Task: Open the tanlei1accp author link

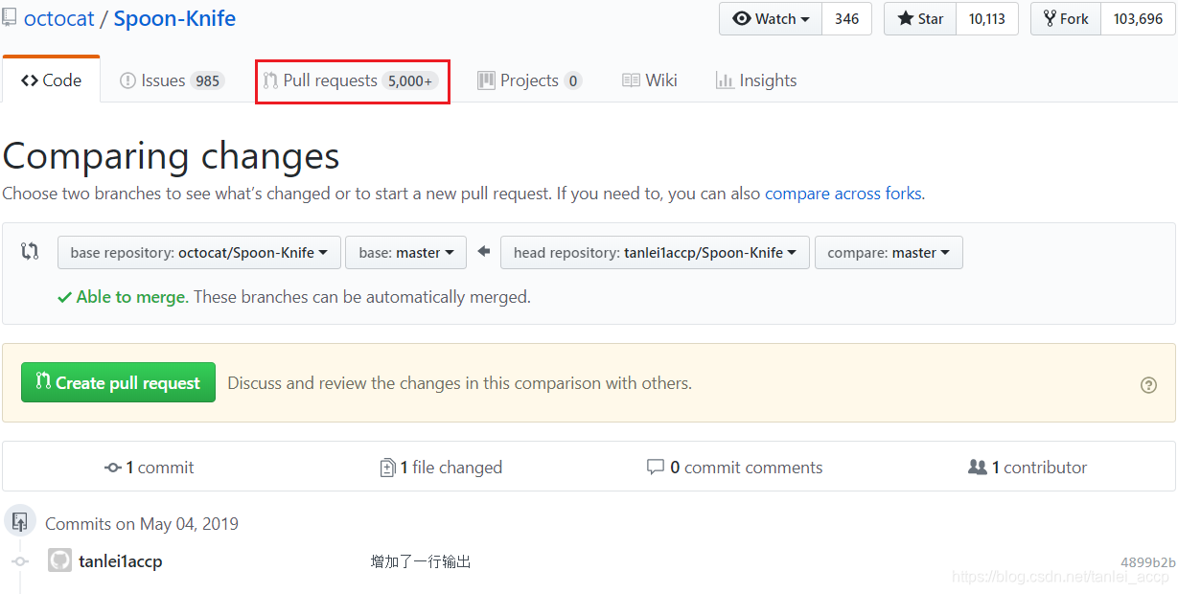Action: tap(121, 561)
